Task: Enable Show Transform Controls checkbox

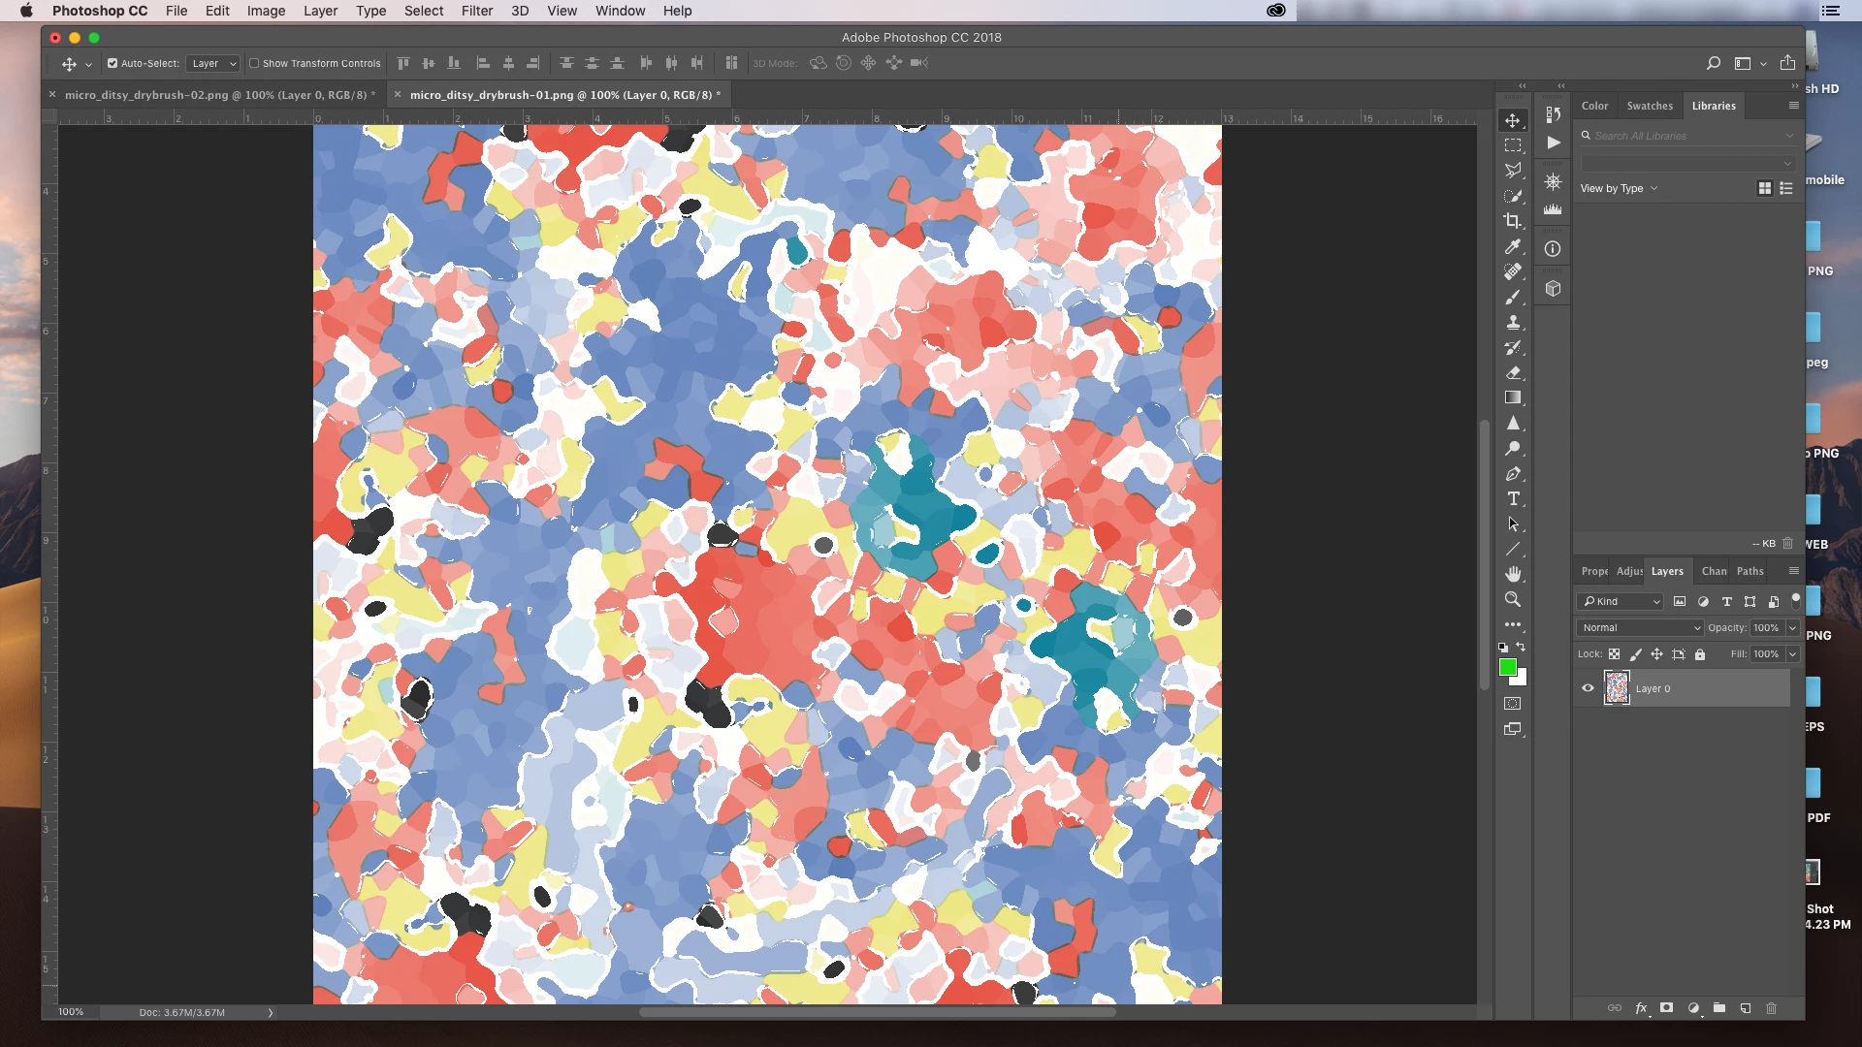Action: [x=254, y=63]
